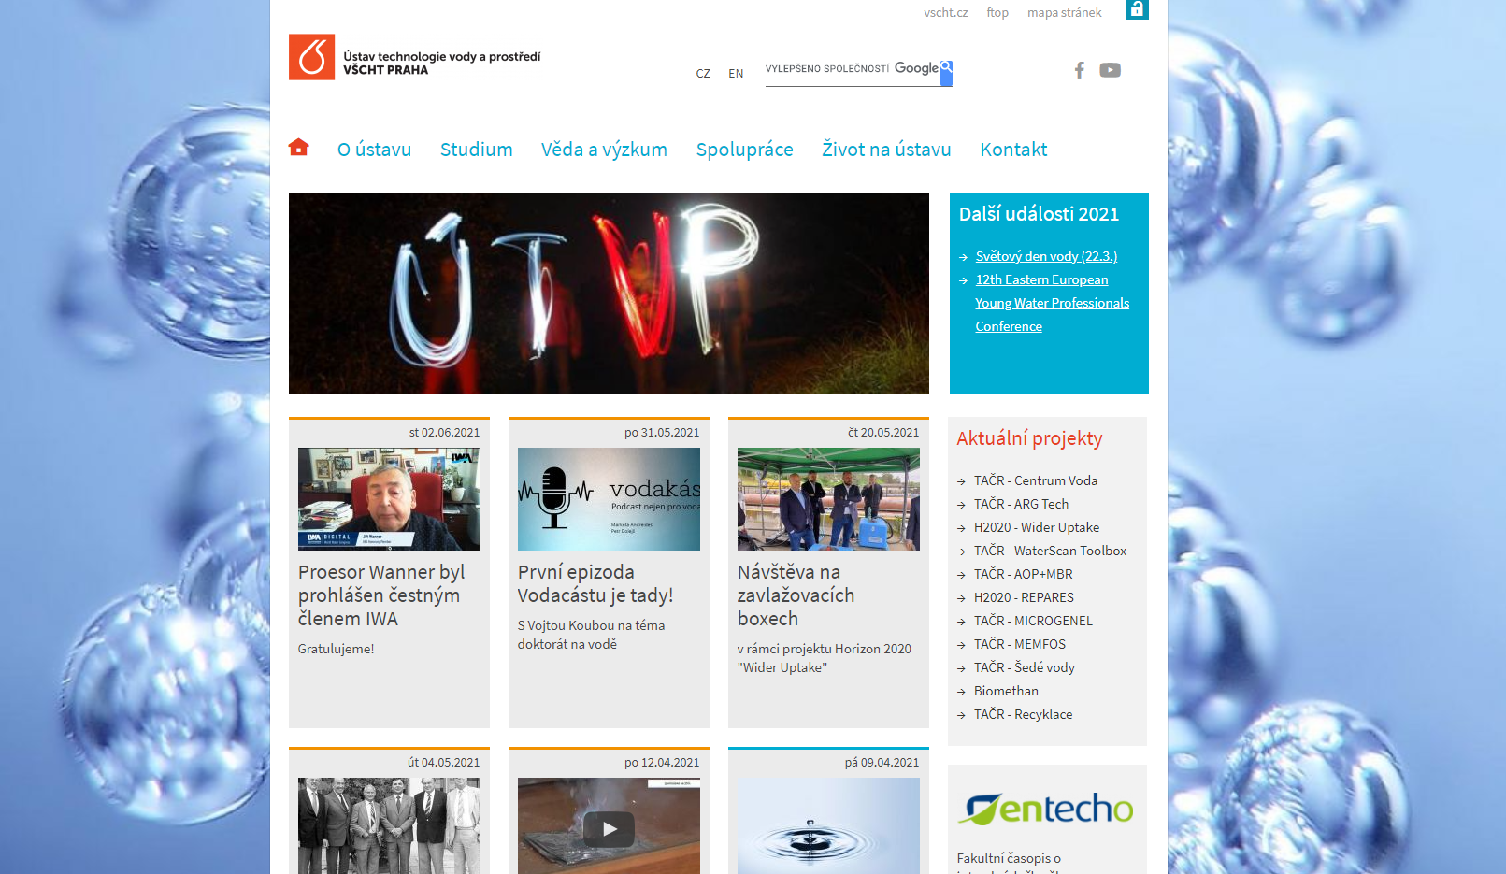Open the Facebook page icon
The height and width of the screenshot is (874, 1506).
pyautogui.click(x=1079, y=70)
